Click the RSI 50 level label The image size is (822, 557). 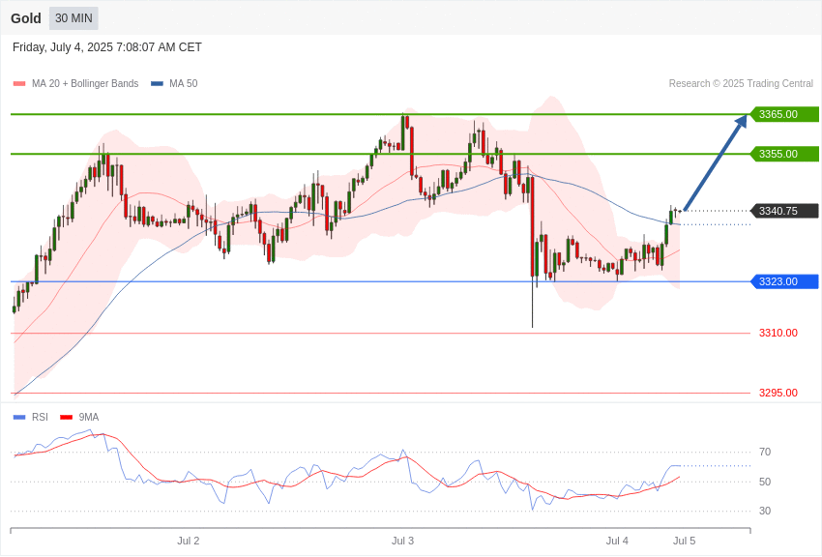click(765, 482)
